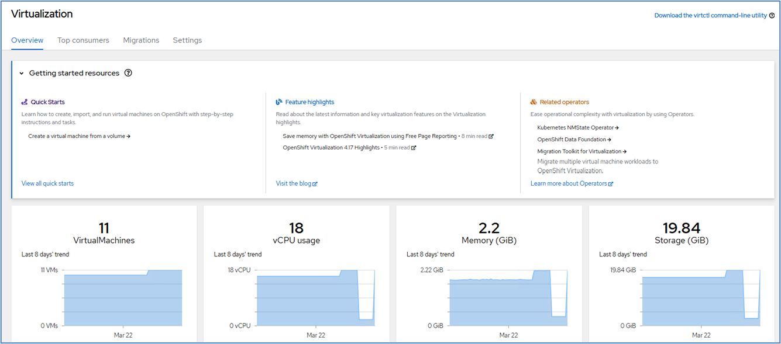Screen dimensions: 781x344
Task: Click the 11 VirtualMachines count
Action: (x=104, y=228)
